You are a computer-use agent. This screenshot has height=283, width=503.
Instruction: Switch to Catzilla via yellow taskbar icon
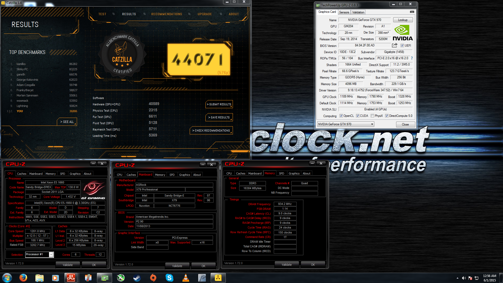(x=218, y=278)
